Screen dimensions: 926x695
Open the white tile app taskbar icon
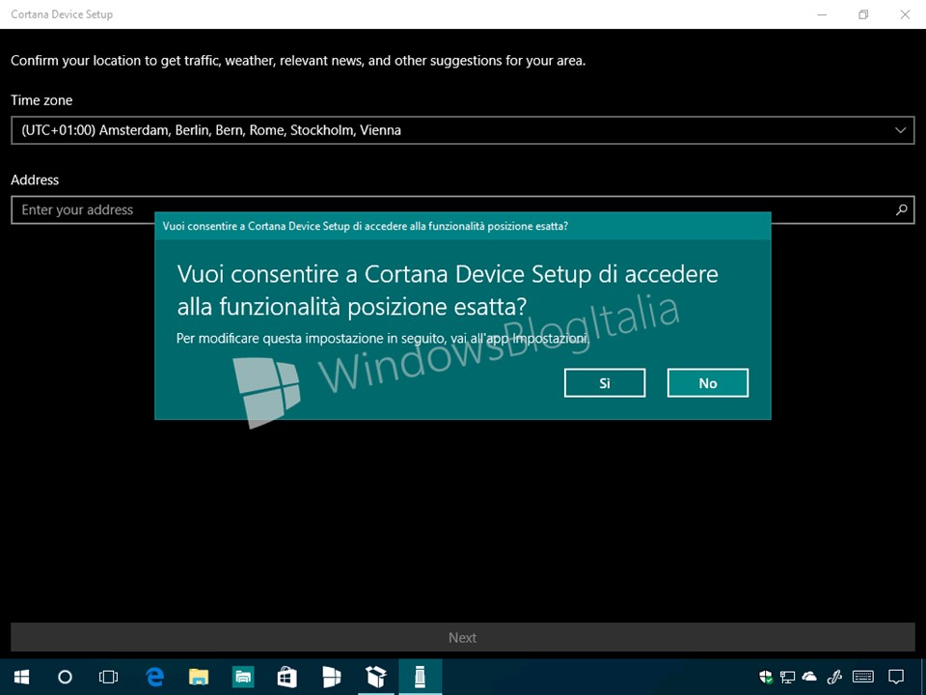point(331,677)
